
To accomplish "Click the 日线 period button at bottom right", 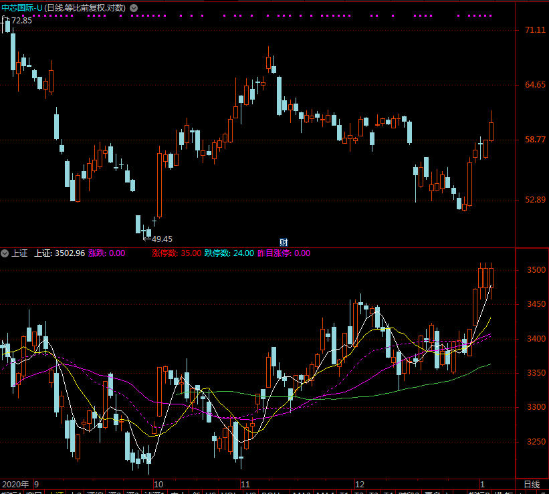I will (532, 485).
